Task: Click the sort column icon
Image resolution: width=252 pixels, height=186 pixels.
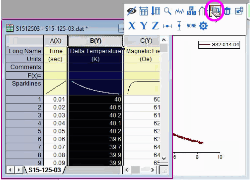Action: click(x=156, y=11)
